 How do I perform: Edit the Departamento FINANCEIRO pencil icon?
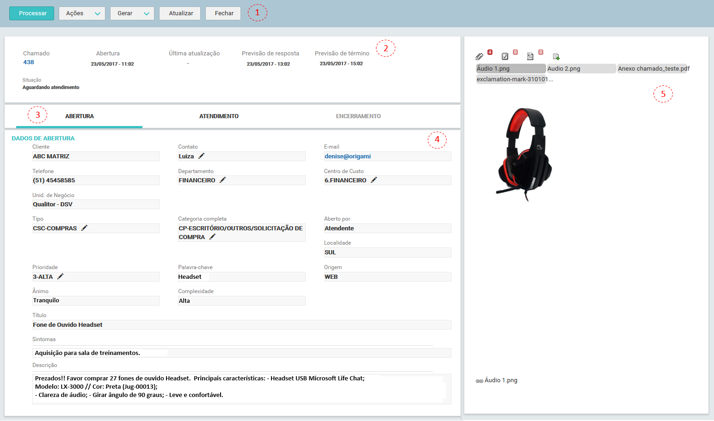(222, 180)
